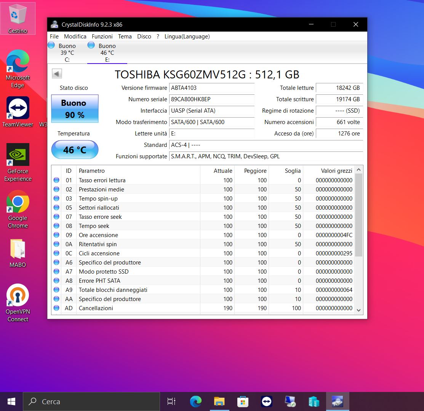
Task: Minimize the CrystalDiskInfo window
Action: coord(311,24)
